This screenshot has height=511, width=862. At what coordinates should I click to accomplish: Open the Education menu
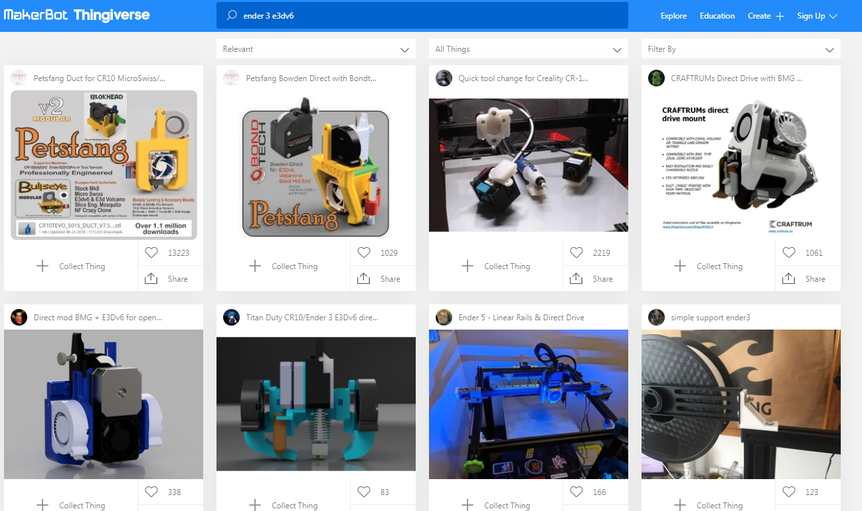click(717, 16)
